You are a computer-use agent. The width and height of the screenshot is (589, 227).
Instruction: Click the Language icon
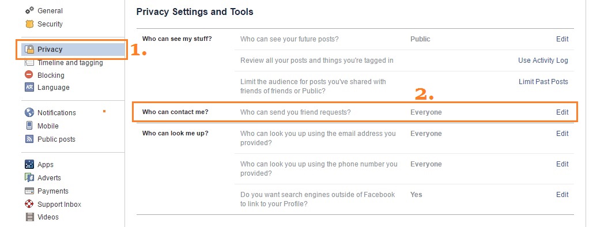[x=29, y=87]
